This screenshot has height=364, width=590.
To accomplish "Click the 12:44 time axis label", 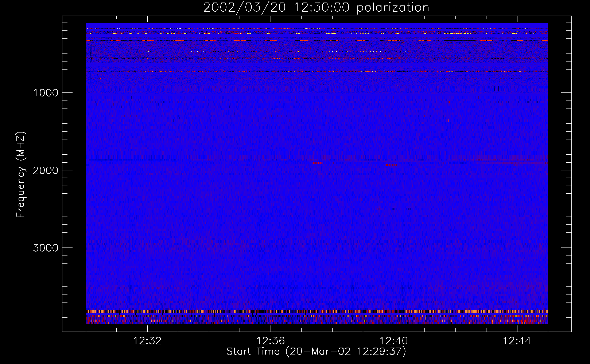I will pyautogui.click(x=517, y=341).
